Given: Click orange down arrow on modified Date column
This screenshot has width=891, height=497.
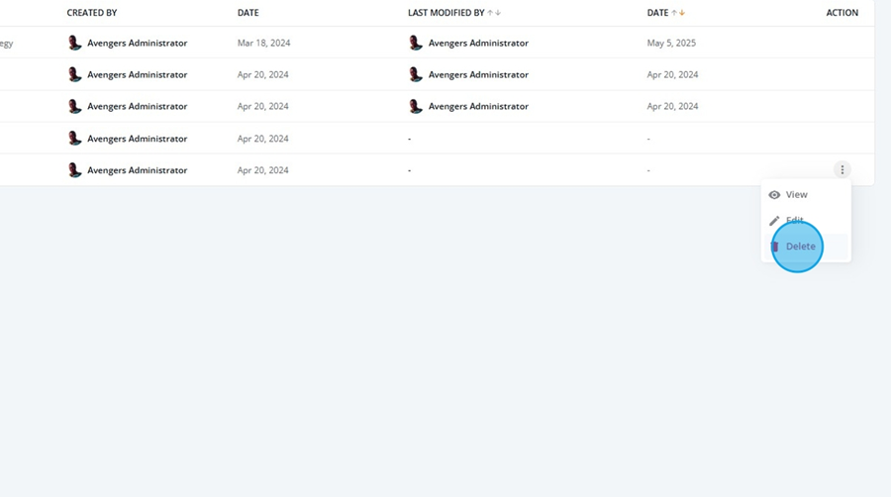Looking at the screenshot, I should pyautogui.click(x=682, y=13).
